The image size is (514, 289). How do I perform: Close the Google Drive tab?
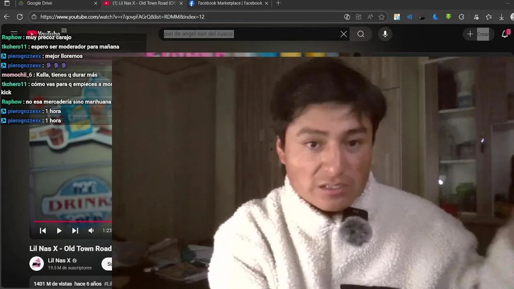(x=96, y=3)
